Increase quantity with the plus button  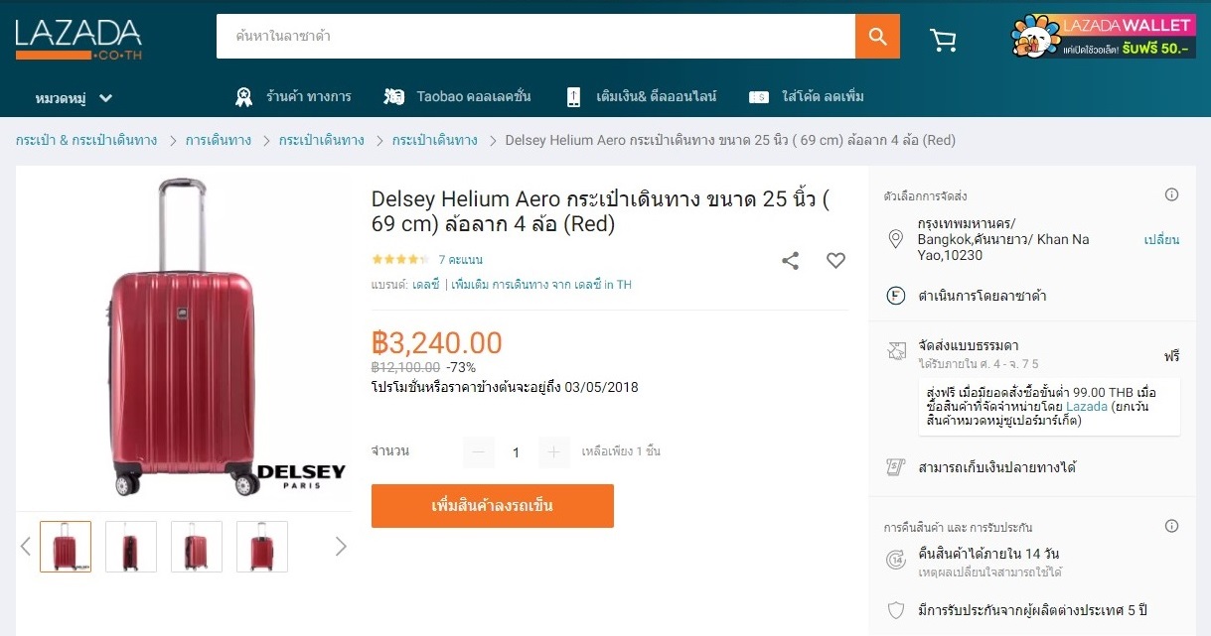click(x=553, y=452)
